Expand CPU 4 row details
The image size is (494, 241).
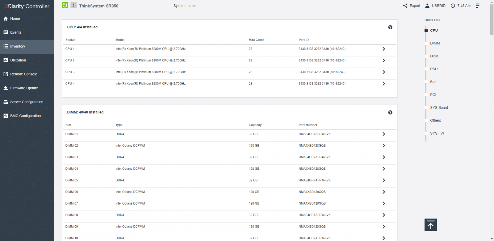click(384, 84)
